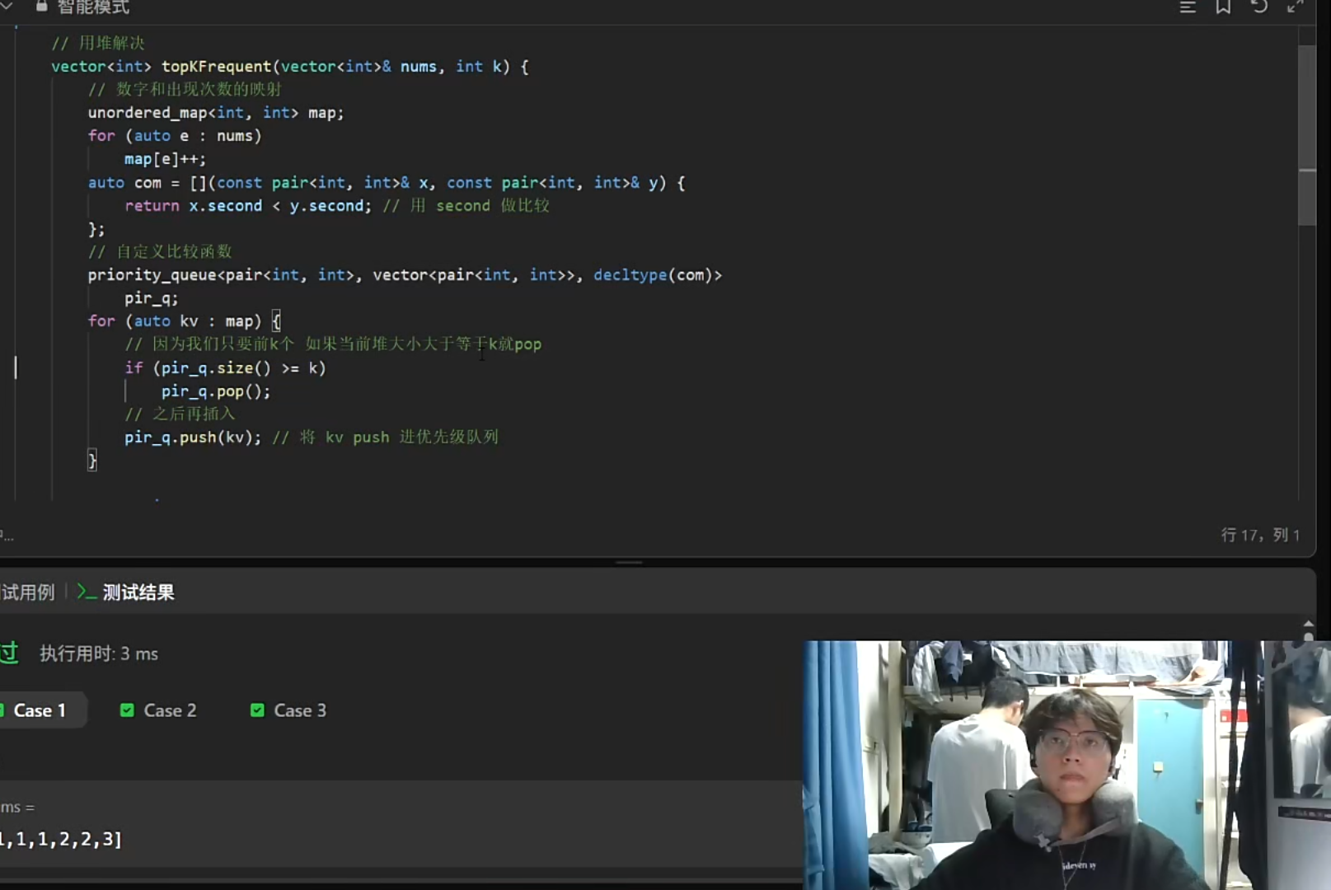This screenshot has width=1331, height=890.
Task: Select the Case 1 tab
Action: pos(40,710)
